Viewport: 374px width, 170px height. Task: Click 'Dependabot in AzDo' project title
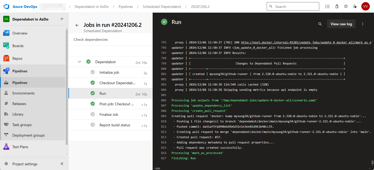[x=30, y=19]
